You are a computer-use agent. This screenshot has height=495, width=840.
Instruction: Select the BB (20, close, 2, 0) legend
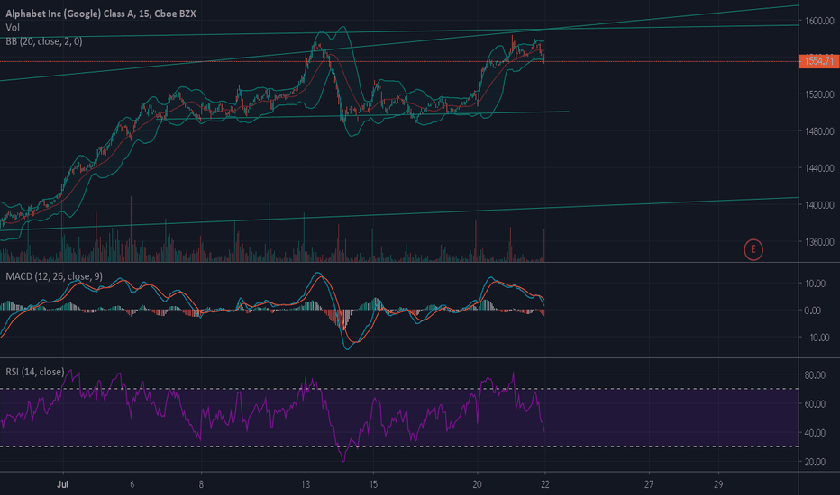coord(44,41)
